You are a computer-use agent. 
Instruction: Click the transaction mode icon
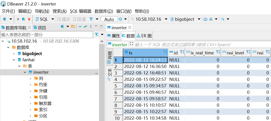pos(91,19)
